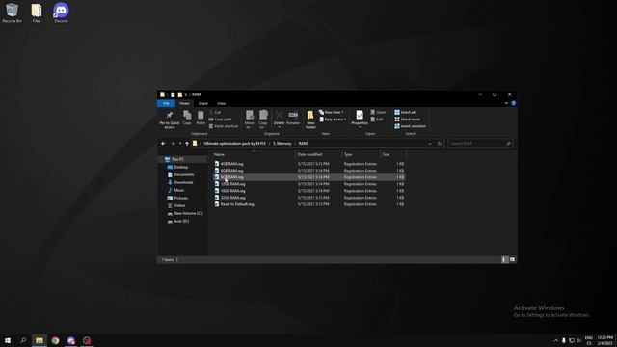This screenshot has width=617, height=347.
Task: Select 4GB RAM.reg file
Action: (x=309, y=164)
